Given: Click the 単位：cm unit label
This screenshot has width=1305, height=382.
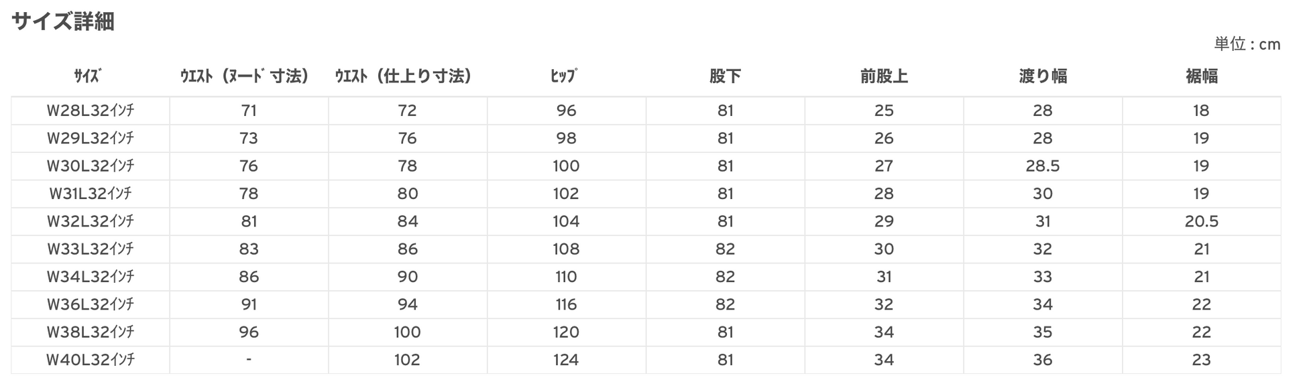Looking at the screenshot, I should tap(1247, 45).
